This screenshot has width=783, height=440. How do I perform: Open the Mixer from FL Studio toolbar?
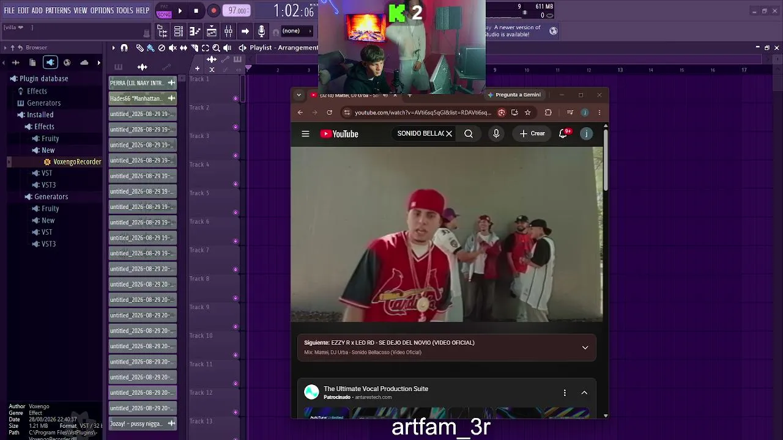click(x=228, y=31)
